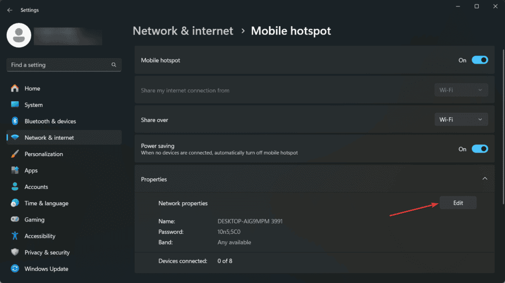Click the Network properties label
Screen dimensions: 505x283
pos(183,203)
